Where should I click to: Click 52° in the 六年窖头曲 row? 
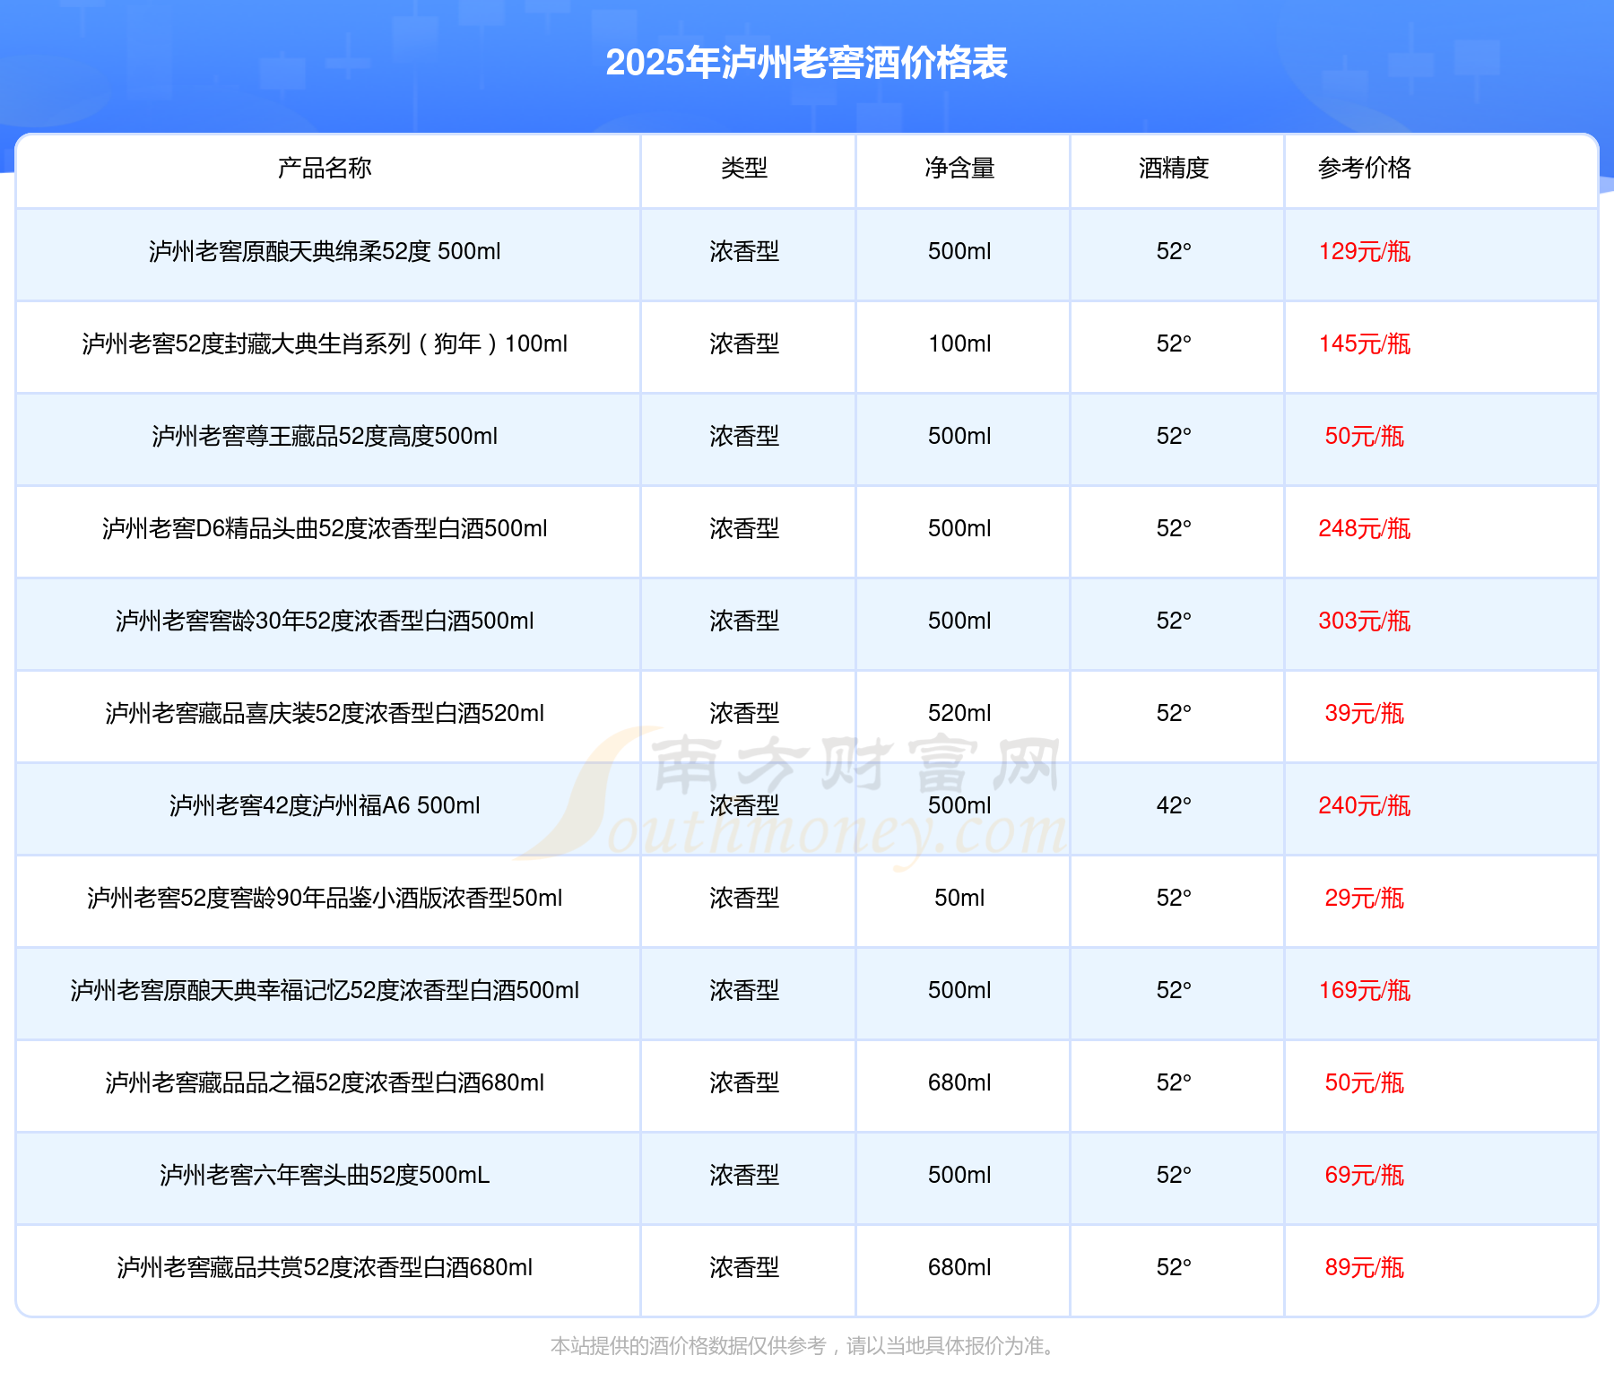[1174, 1175]
